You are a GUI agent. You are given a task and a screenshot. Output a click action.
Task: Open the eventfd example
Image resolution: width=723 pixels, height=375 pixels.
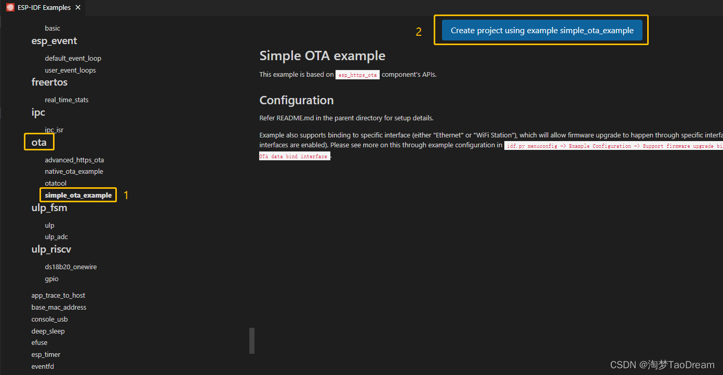click(43, 367)
